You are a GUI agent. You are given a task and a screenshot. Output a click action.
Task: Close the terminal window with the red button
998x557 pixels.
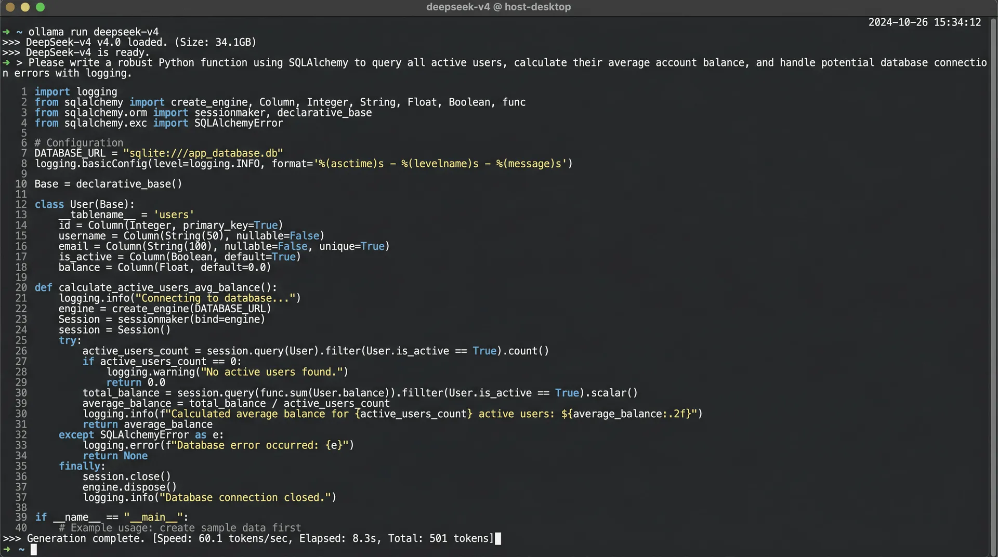pos(10,7)
